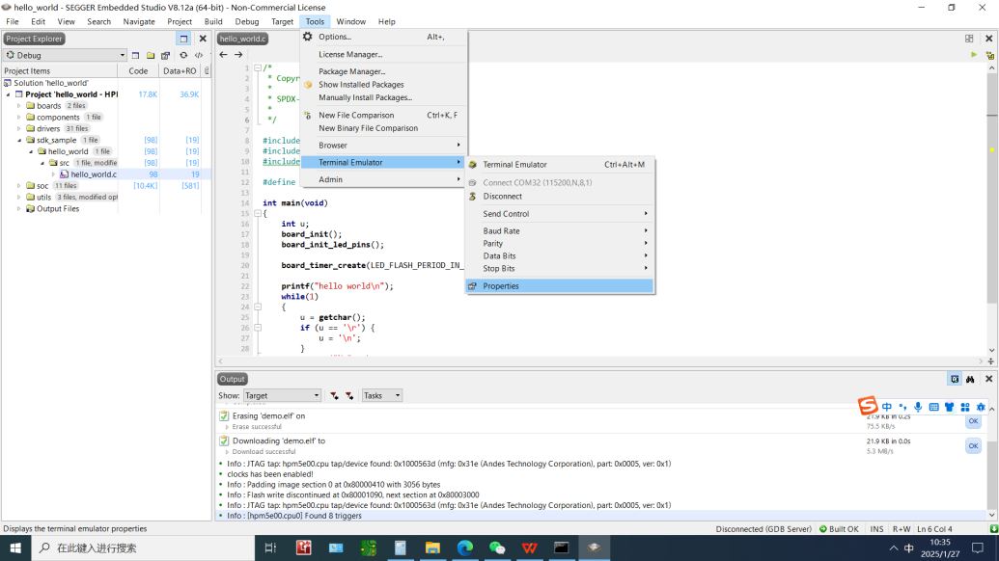Choose Manually Install Packages entry
Screen dimensions: 999x561
(x=383, y=98)
